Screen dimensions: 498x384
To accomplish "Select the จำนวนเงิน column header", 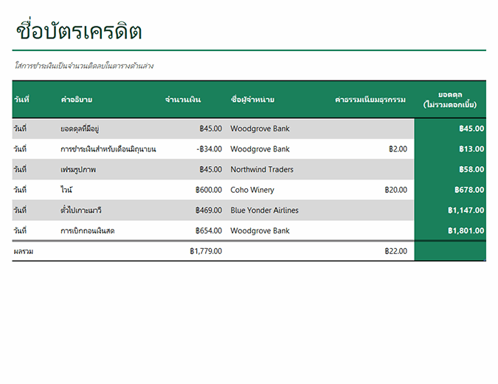I will [183, 100].
